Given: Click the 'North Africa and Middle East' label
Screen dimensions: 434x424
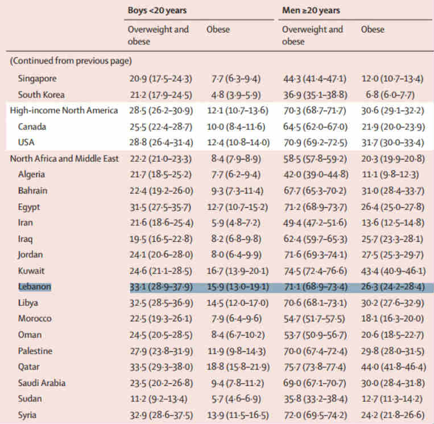Looking at the screenshot, I should click(x=64, y=158).
